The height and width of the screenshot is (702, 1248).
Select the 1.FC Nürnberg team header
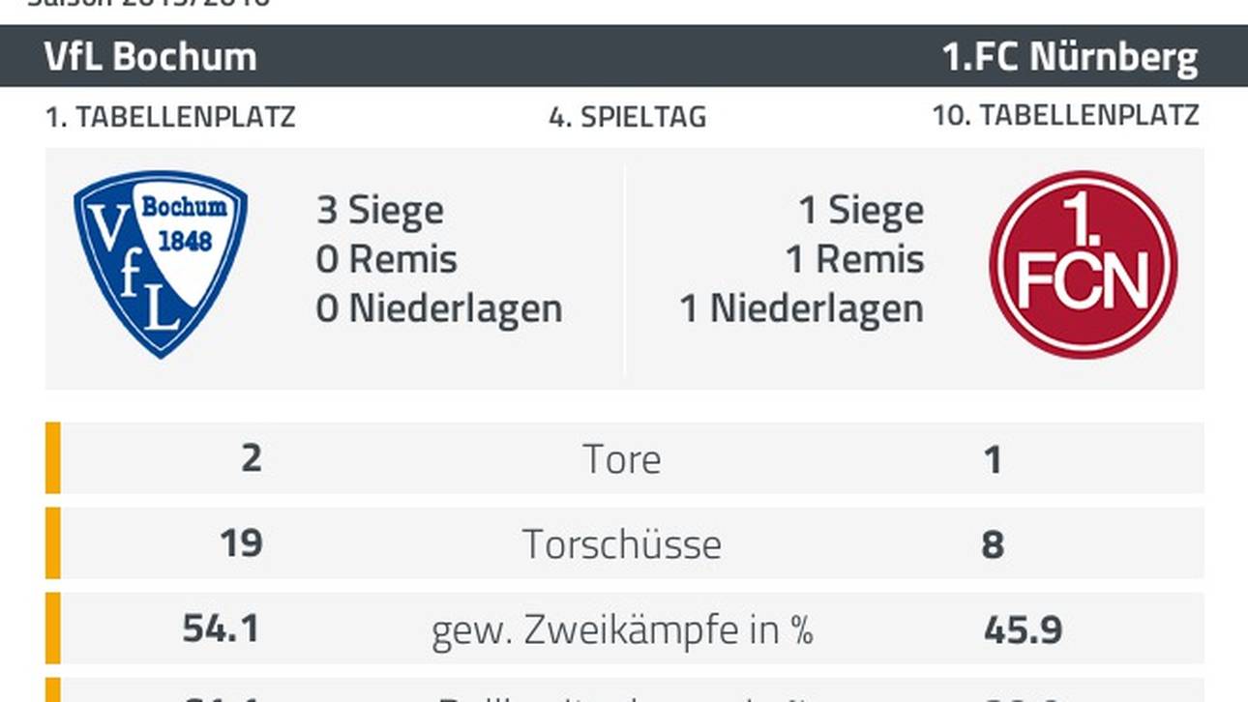pyautogui.click(x=1070, y=57)
